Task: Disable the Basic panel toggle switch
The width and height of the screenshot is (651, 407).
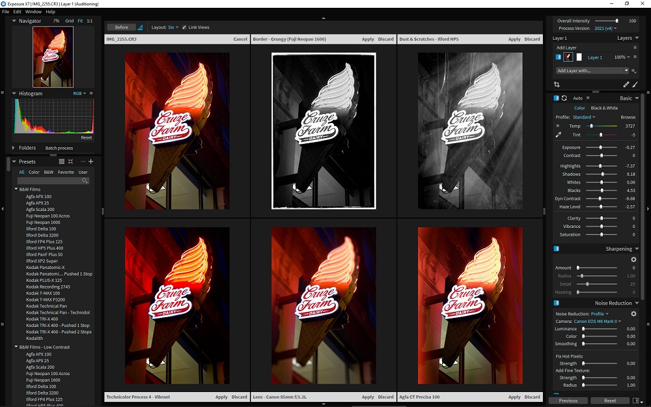Action: [x=557, y=98]
